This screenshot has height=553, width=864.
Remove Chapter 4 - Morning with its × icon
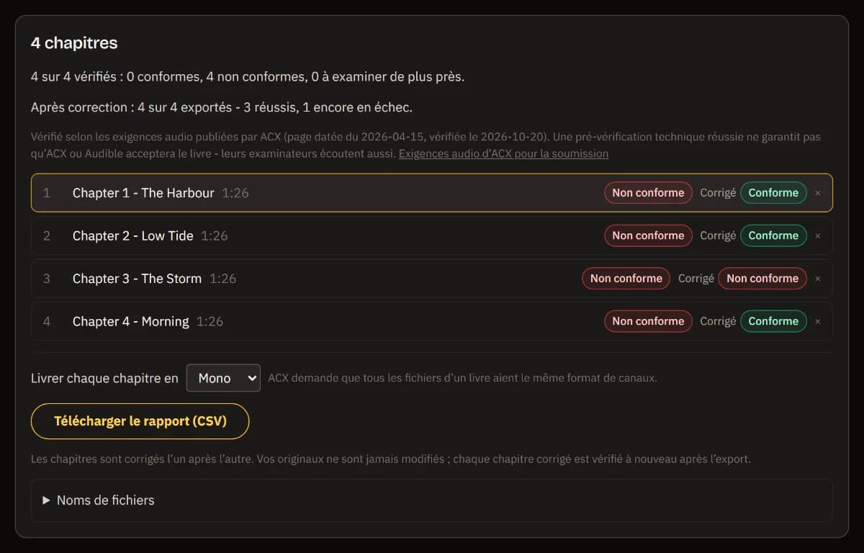[x=818, y=321]
